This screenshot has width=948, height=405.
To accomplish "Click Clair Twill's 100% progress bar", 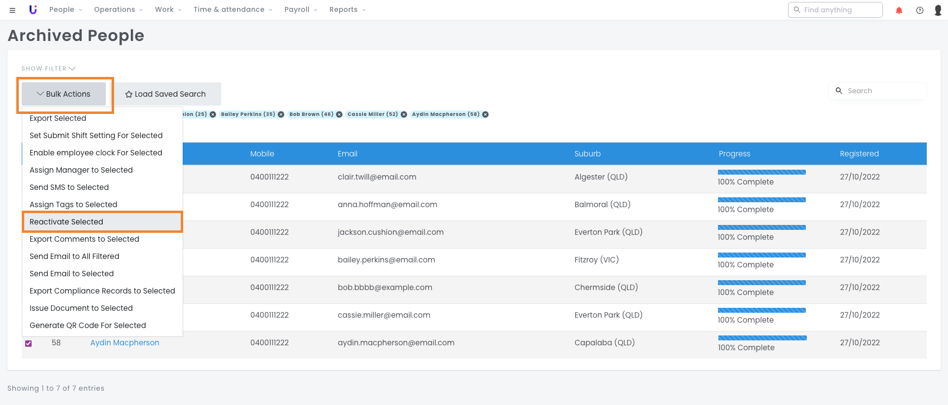I will 761,172.
